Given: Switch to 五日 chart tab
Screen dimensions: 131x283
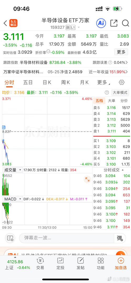Looking at the screenshot, I should coord(28,83).
